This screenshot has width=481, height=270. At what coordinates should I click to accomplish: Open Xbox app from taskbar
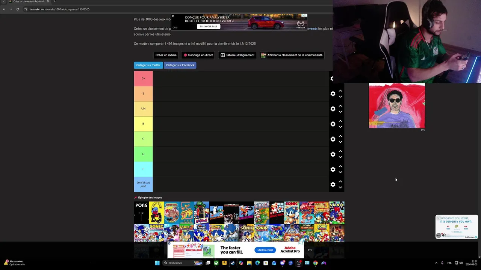coord(216,263)
